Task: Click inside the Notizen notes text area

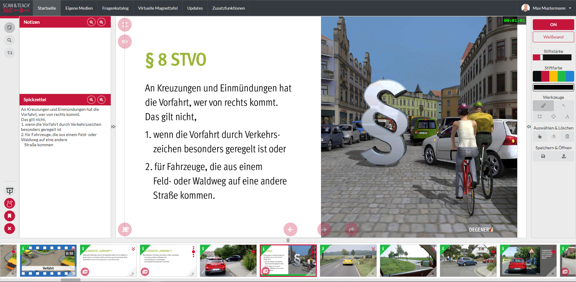Action: [x=65, y=61]
